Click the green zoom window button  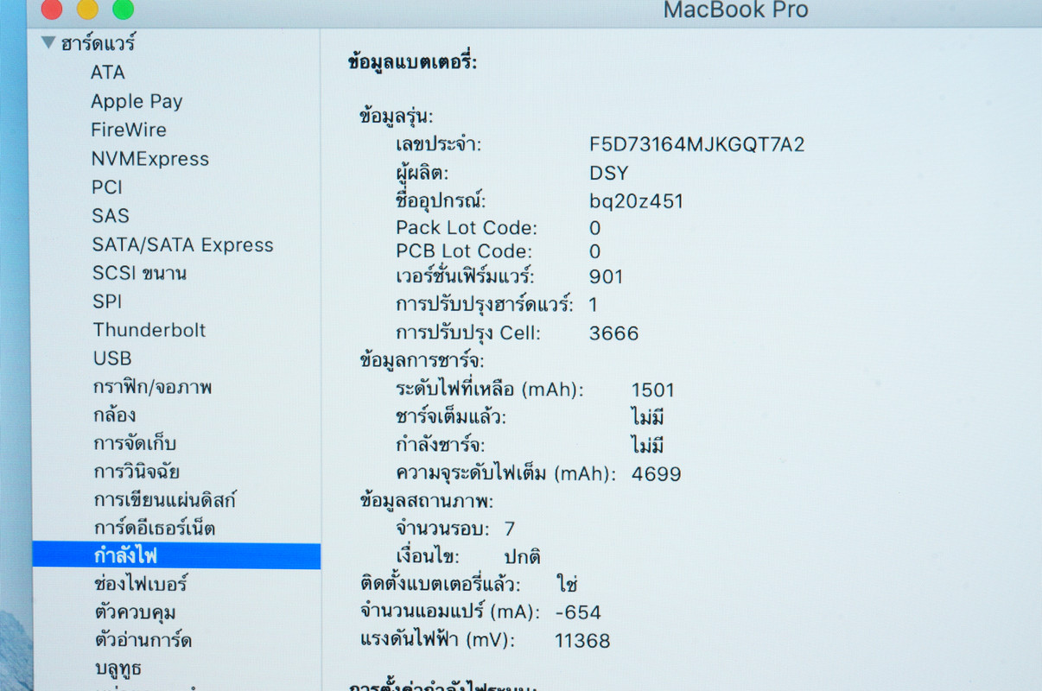[x=124, y=10]
